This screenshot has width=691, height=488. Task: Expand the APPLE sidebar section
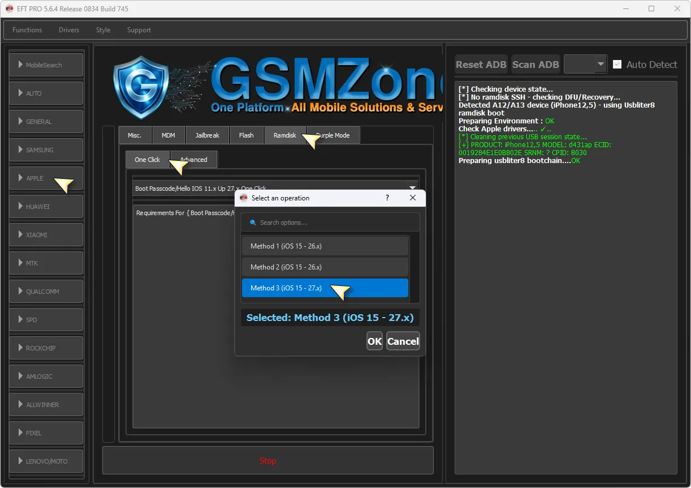(x=46, y=178)
